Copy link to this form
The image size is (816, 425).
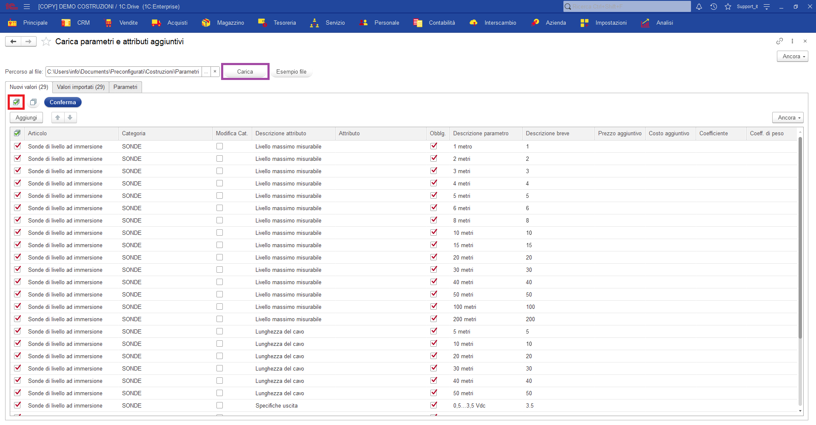click(x=779, y=41)
